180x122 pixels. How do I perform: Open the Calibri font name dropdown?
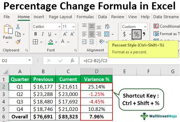[59, 27]
